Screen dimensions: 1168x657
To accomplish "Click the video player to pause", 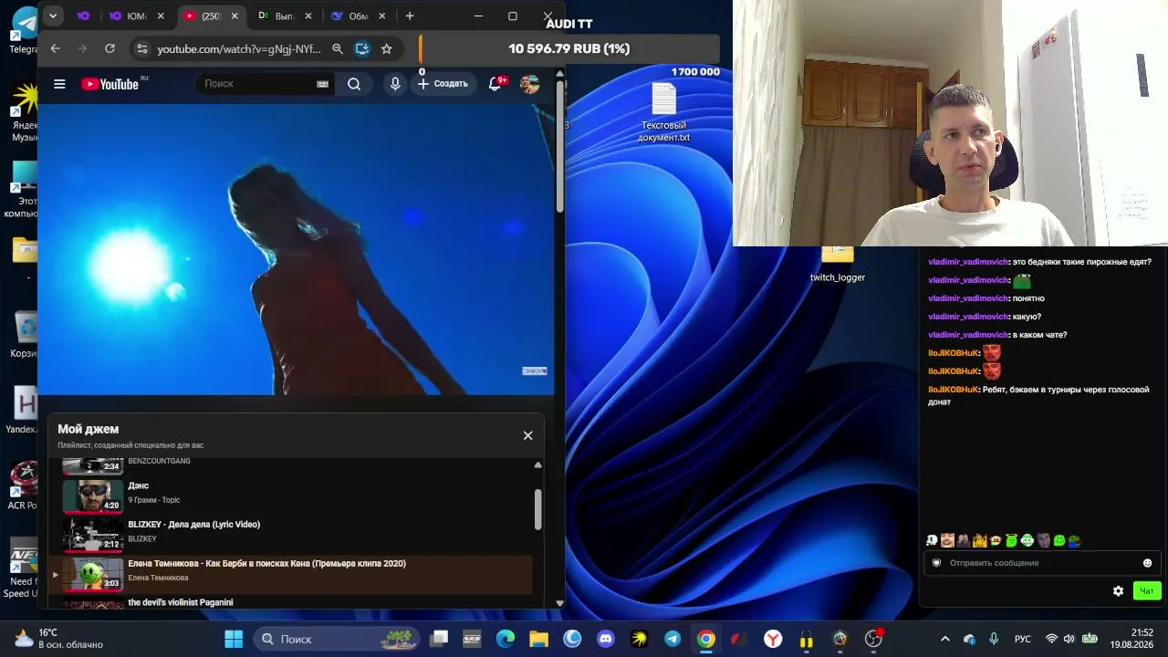I will point(296,249).
